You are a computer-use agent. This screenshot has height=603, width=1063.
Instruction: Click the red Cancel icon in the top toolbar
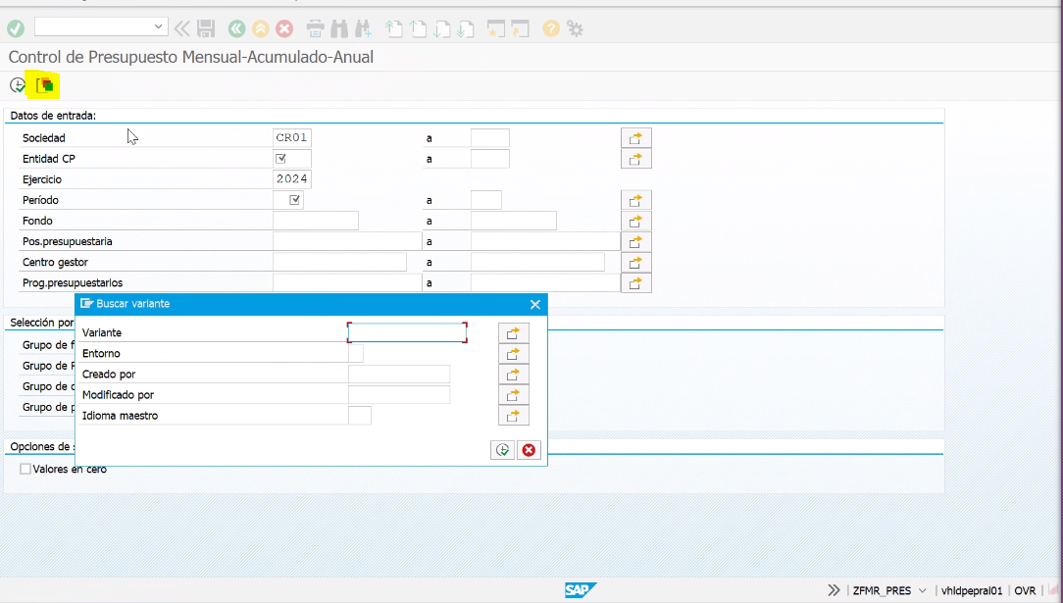coord(284,28)
